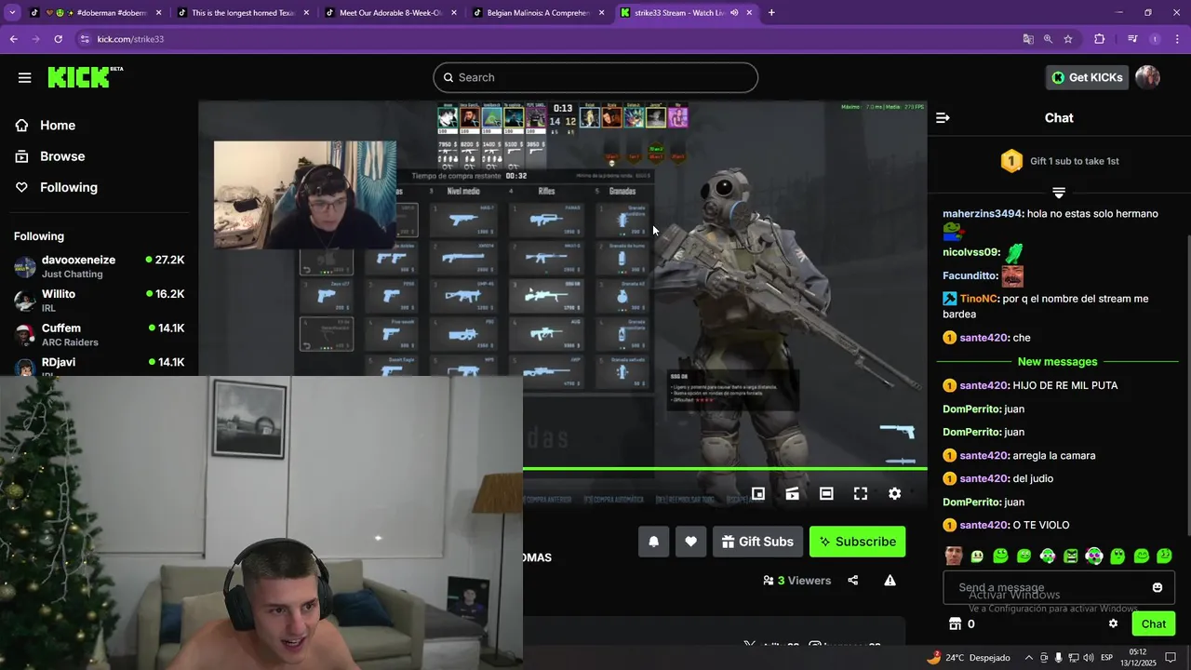Open the chat shop icon

954,624
